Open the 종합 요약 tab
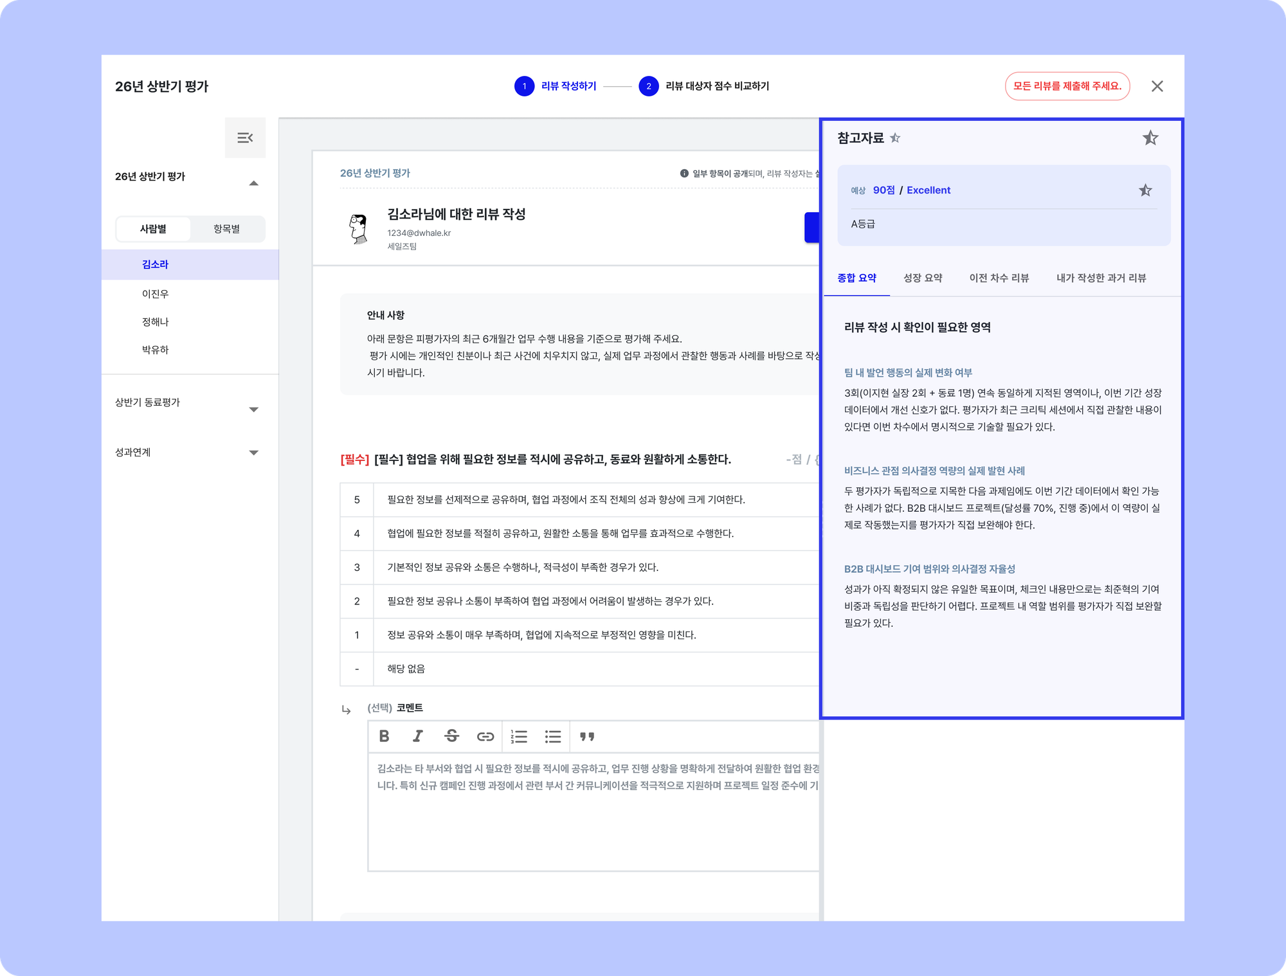1286x976 pixels. (857, 278)
